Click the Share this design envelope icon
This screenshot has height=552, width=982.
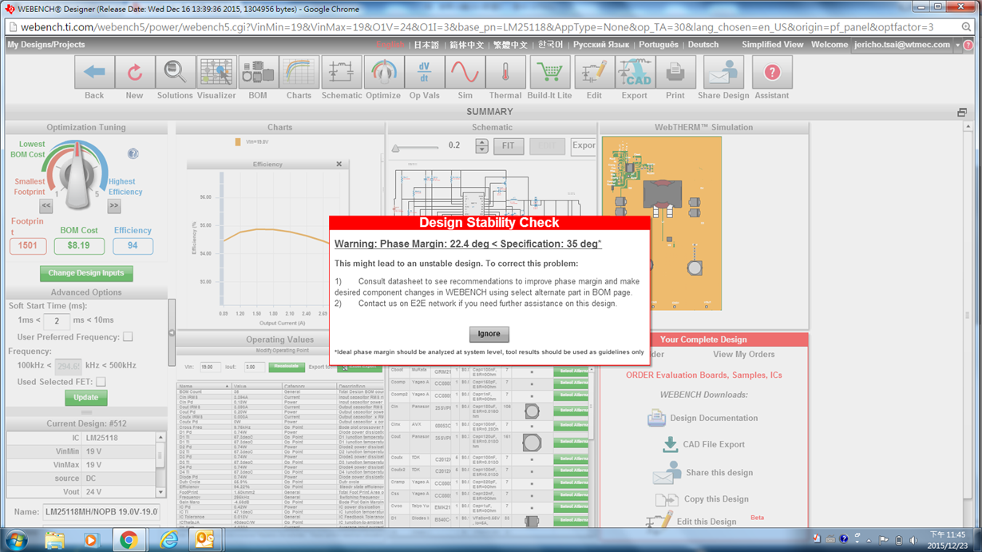click(667, 473)
